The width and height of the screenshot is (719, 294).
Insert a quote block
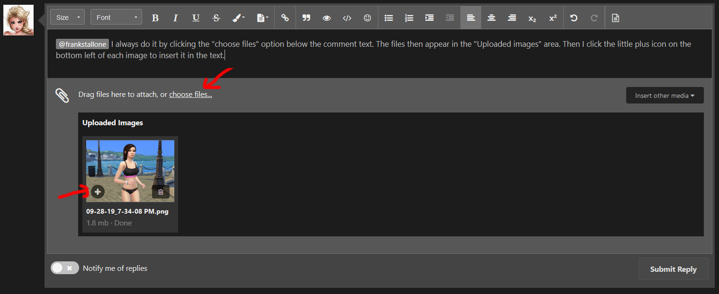tap(306, 18)
